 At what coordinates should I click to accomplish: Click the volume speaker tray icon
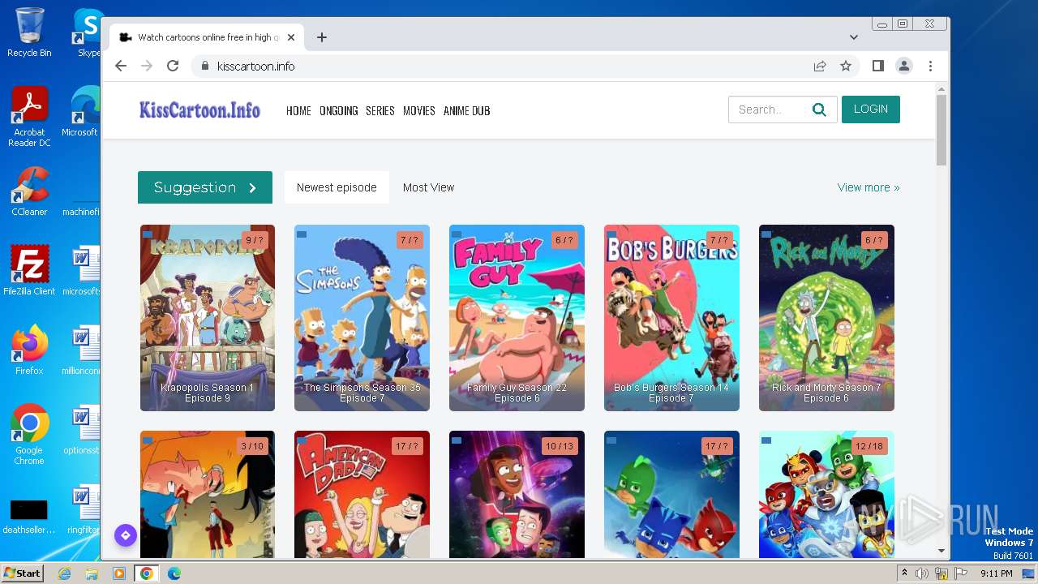click(x=922, y=573)
